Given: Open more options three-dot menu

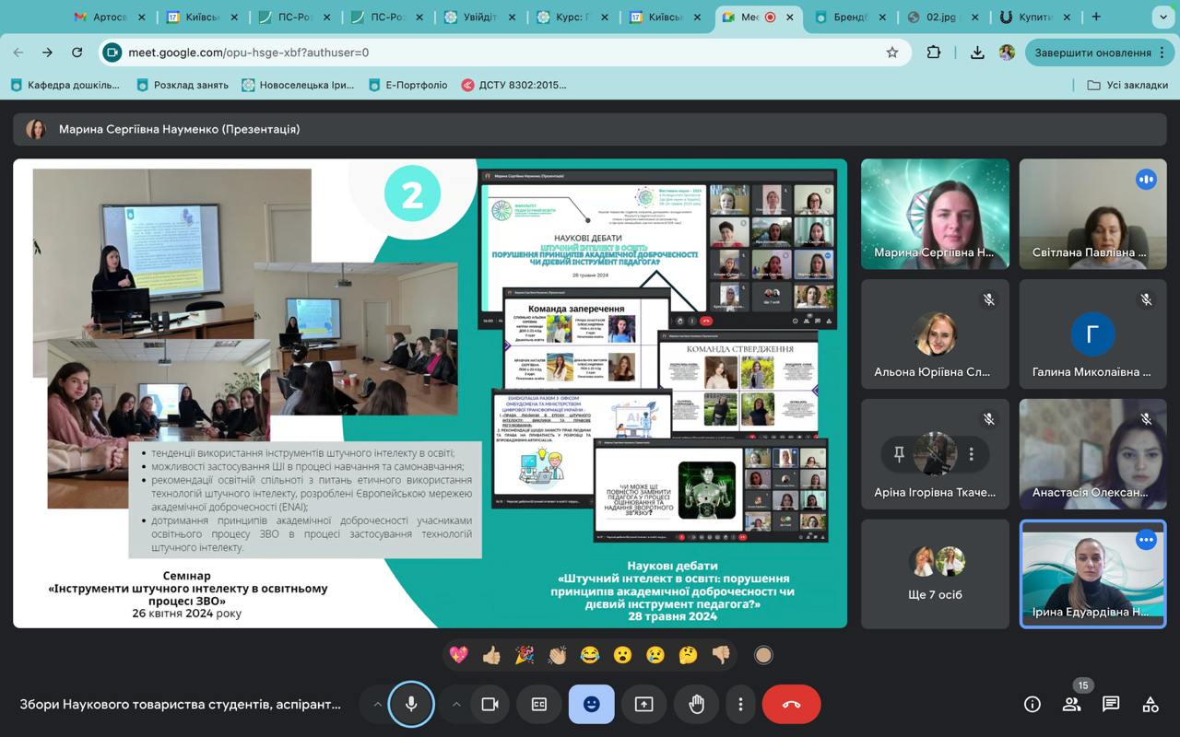Looking at the screenshot, I should click(x=740, y=704).
